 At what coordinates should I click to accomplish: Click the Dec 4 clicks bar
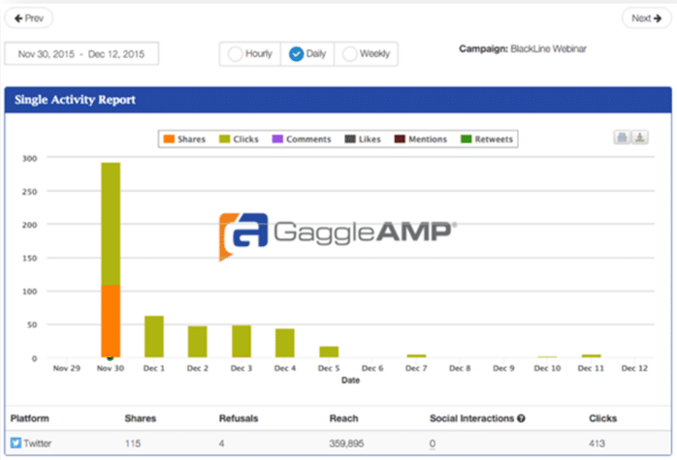pos(285,343)
